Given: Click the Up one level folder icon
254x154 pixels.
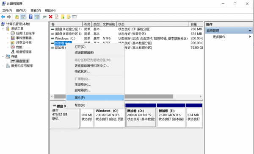Looking at the screenshot, I should [17, 17].
